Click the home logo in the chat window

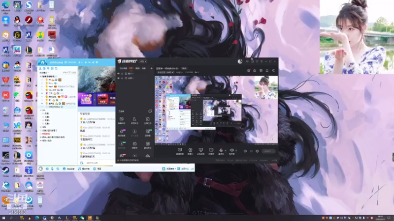[42, 62]
